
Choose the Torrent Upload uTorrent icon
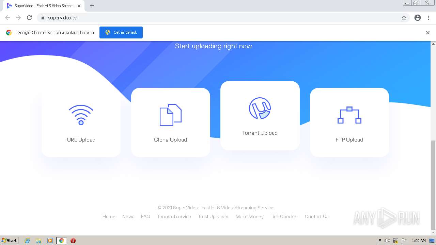pyautogui.click(x=260, y=108)
